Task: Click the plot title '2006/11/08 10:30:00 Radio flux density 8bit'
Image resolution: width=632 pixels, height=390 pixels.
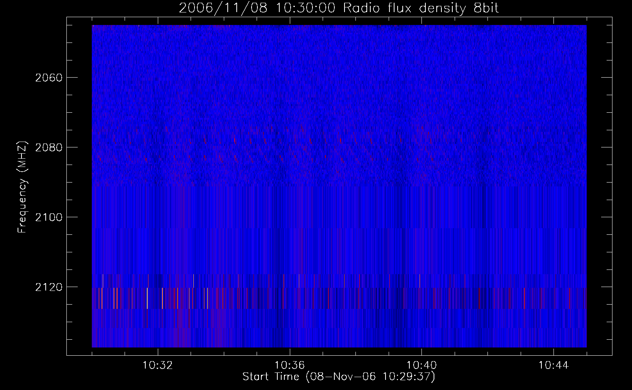Action: (x=339, y=8)
